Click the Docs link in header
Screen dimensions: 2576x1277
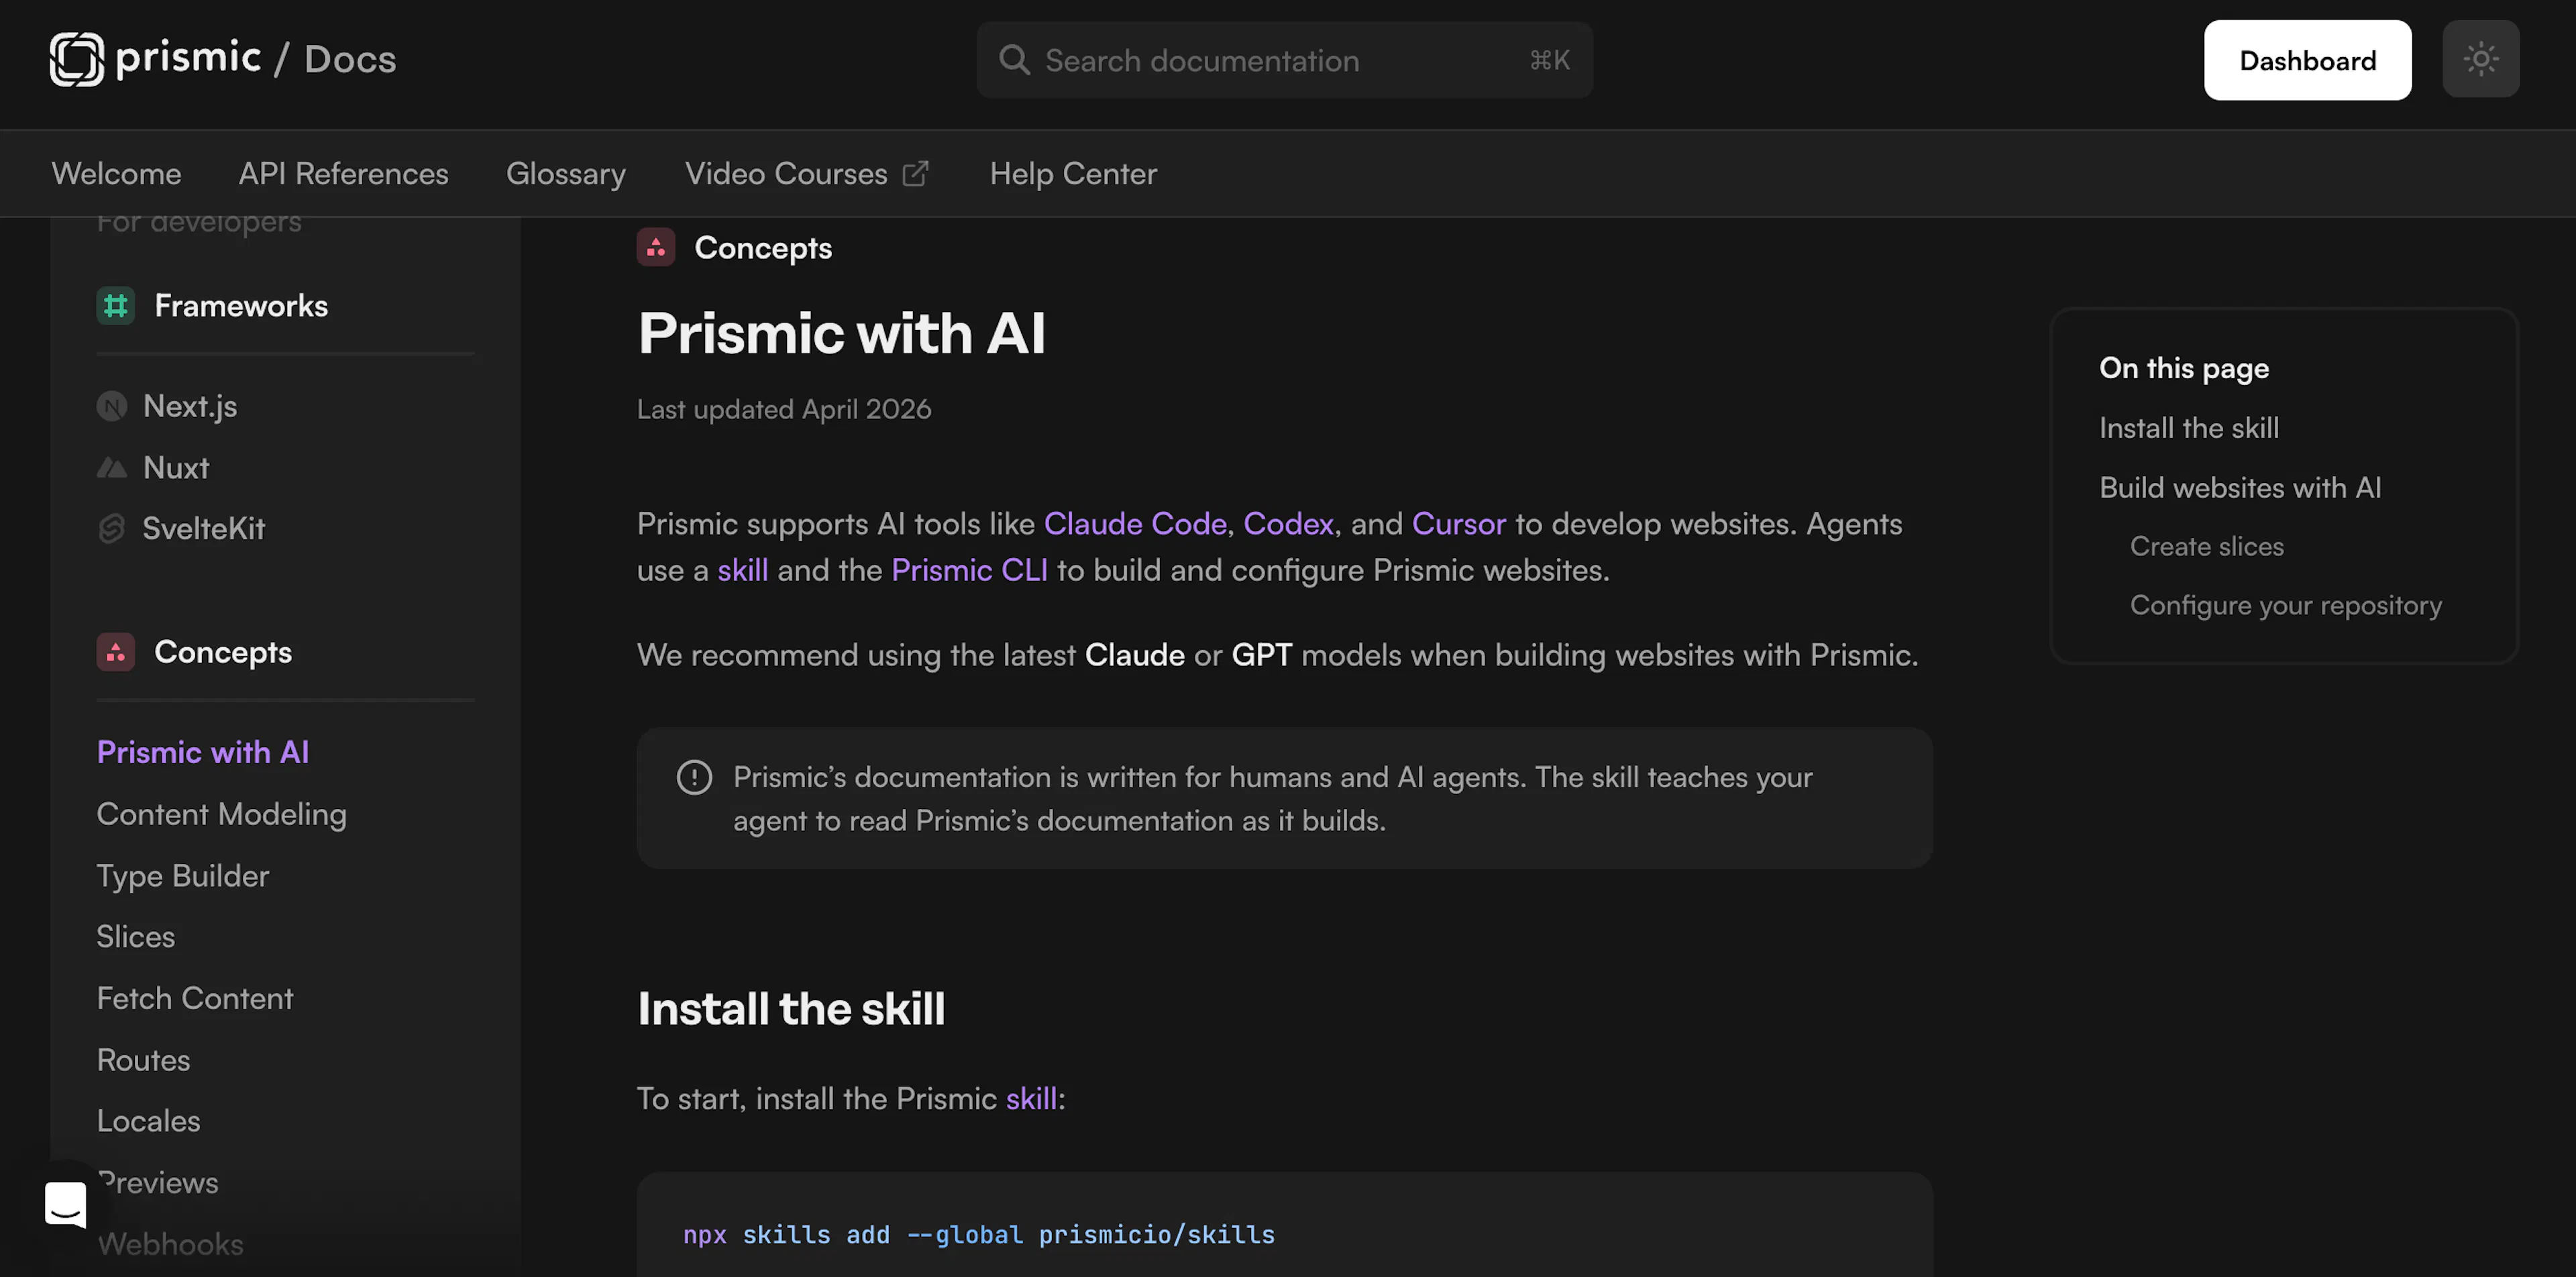(x=351, y=59)
